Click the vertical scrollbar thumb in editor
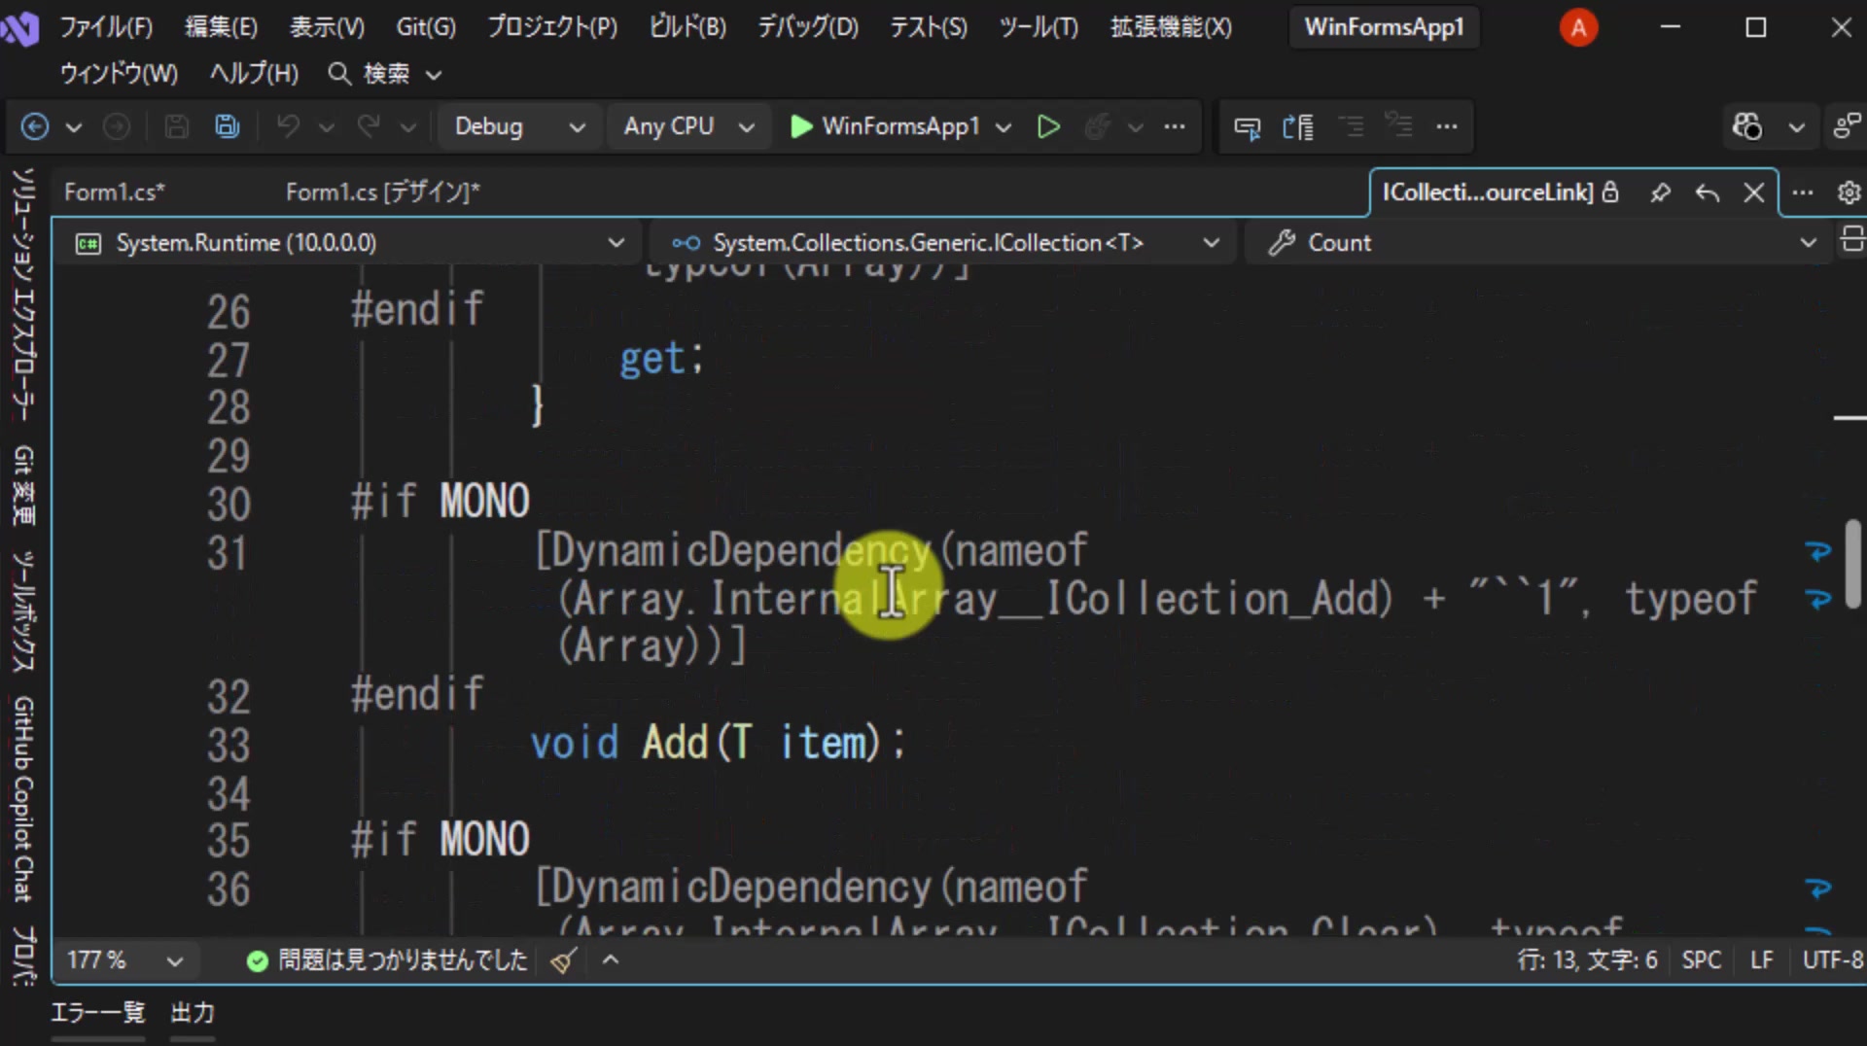Viewport: 1867px width, 1046px height. tap(1853, 566)
